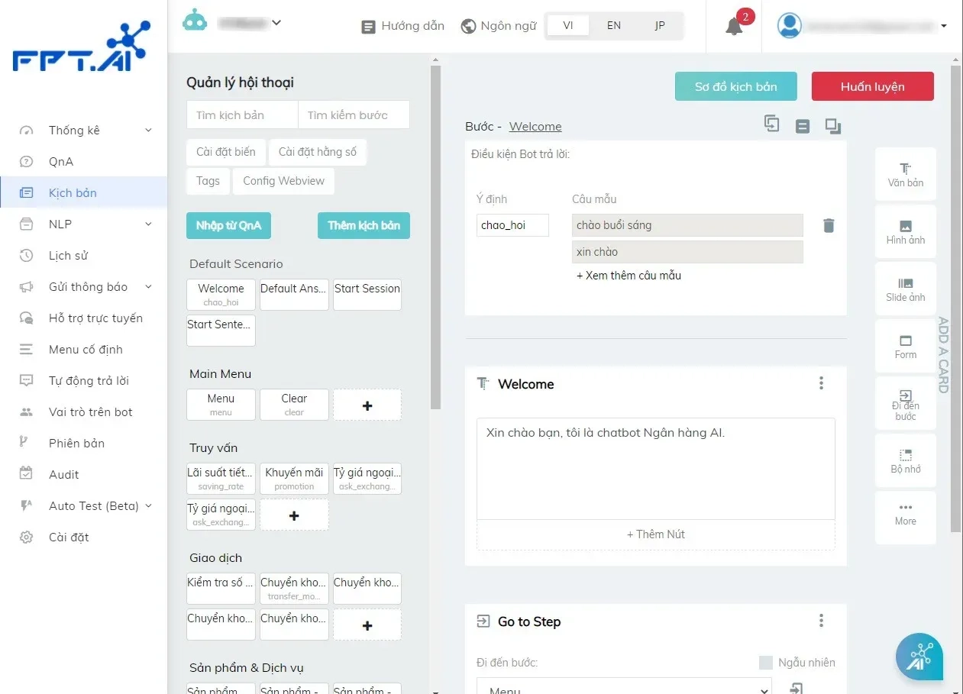Click the Nhập từ QnA button
This screenshot has height=694, width=963.
228,225
